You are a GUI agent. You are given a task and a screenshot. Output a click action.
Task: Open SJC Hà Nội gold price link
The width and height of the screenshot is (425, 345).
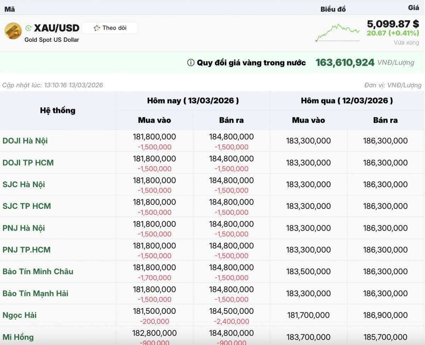pyautogui.click(x=24, y=184)
